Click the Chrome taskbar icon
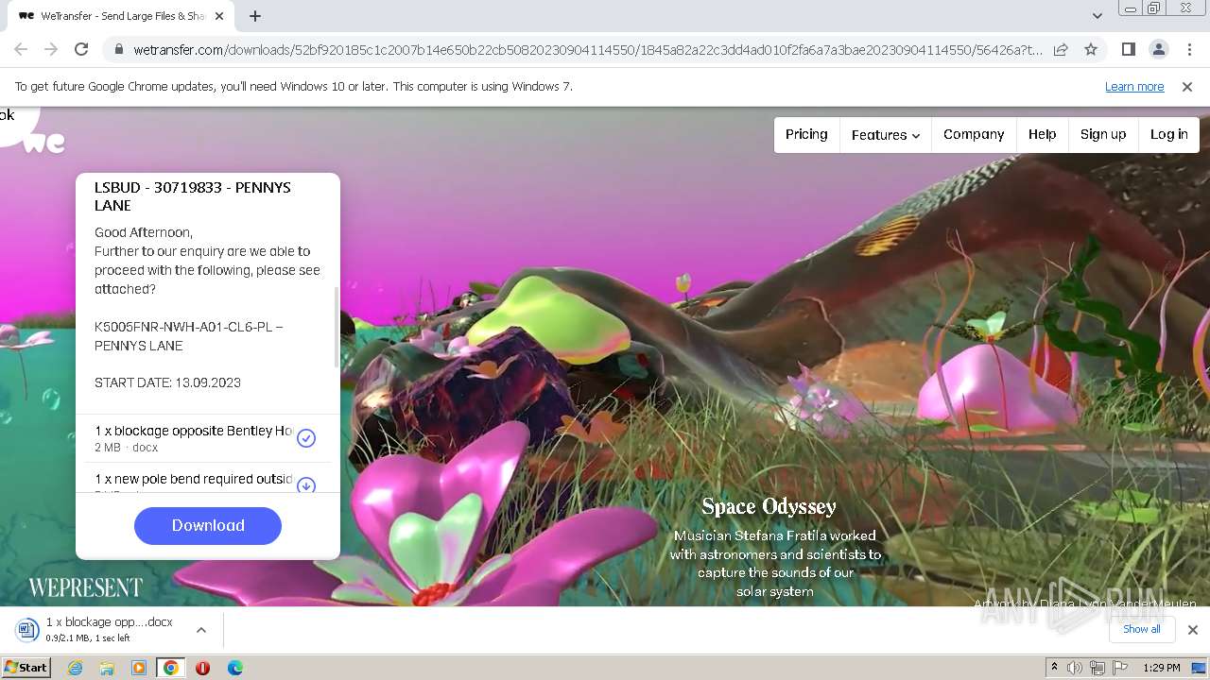 [x=170, y=668]
